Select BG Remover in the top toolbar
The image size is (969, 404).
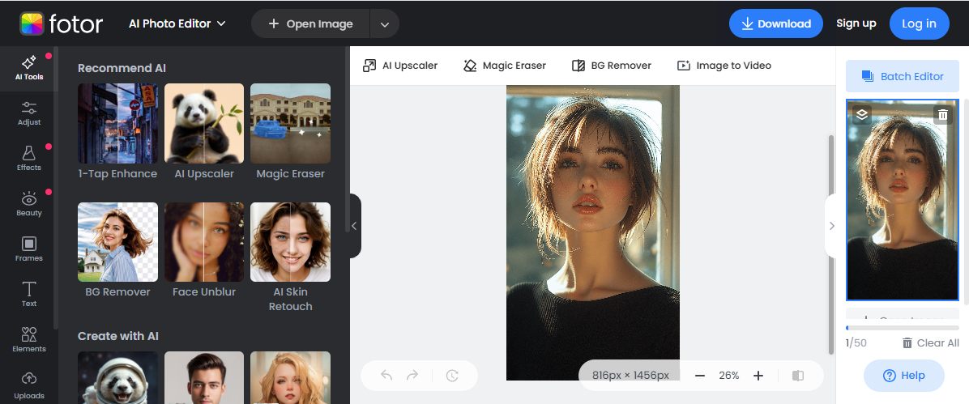click(611, 66)
